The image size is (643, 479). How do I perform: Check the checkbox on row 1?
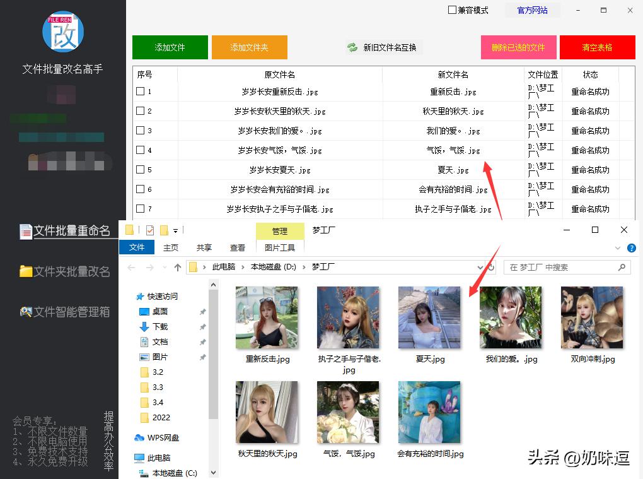(140, 92)
